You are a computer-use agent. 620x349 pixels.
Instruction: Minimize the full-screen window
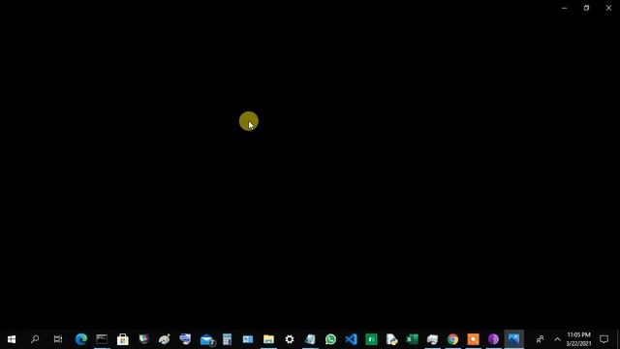pos(564,8)
